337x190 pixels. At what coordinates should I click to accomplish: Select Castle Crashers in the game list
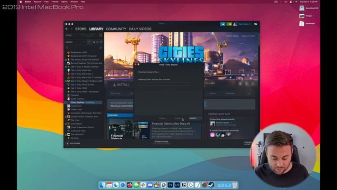coord(77,99)
